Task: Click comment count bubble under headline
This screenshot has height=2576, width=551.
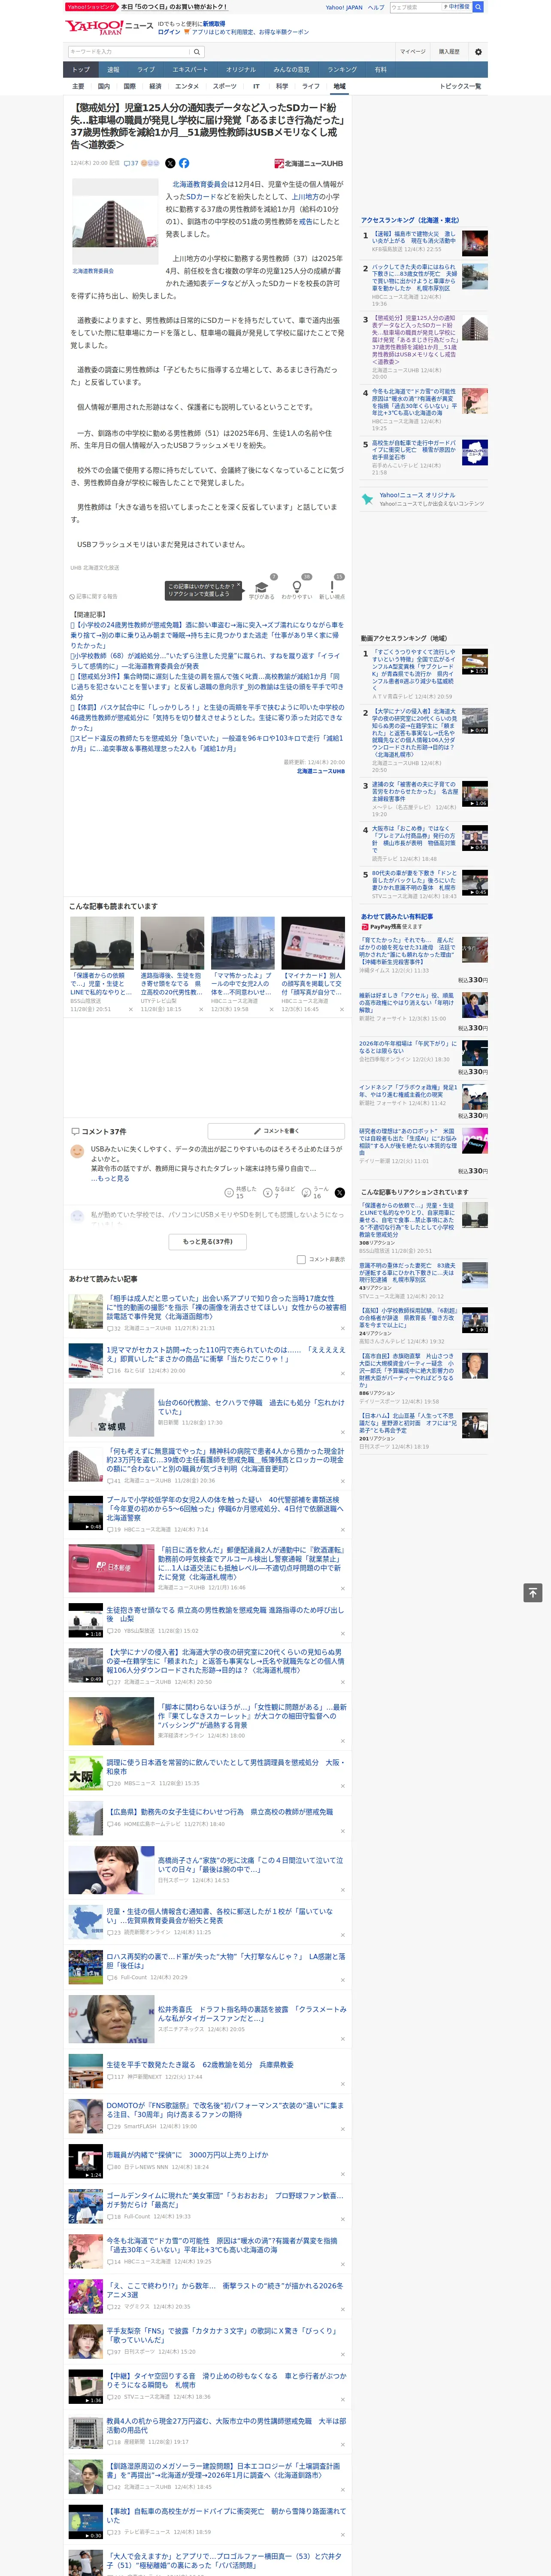Action: coord(131,163)
